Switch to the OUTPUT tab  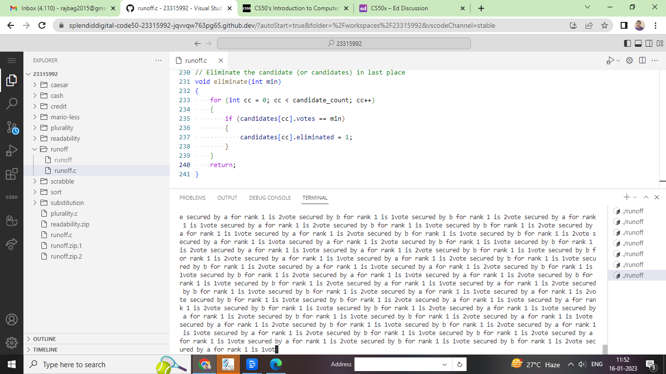[x=227, y=198]
